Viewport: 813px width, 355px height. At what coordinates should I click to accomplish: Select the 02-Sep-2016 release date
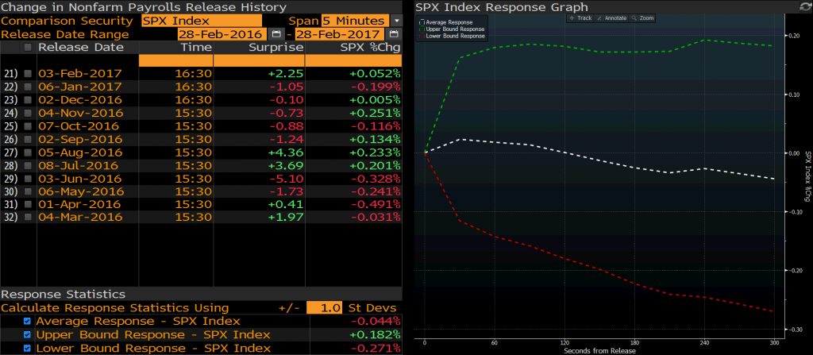coord(80,139)
